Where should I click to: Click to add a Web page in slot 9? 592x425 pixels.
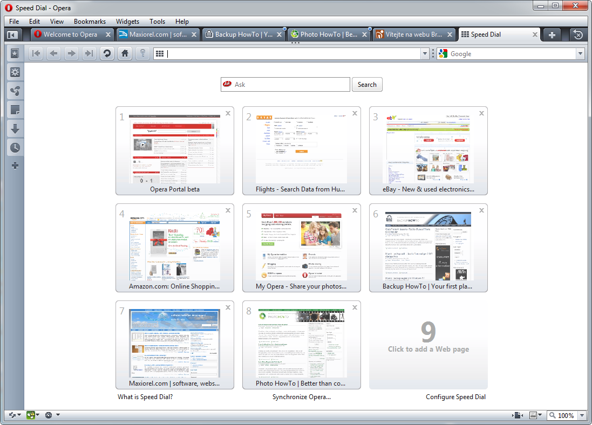click(428, 345)
